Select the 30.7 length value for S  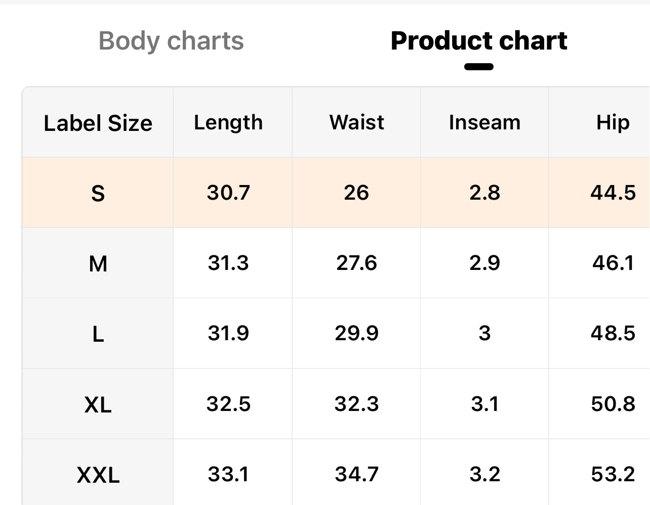(x=228, y=193)
